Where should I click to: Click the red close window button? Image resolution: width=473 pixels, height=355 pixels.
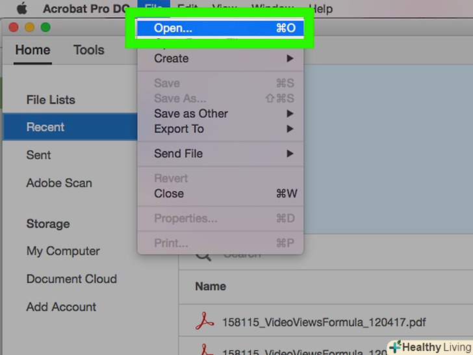14,27
